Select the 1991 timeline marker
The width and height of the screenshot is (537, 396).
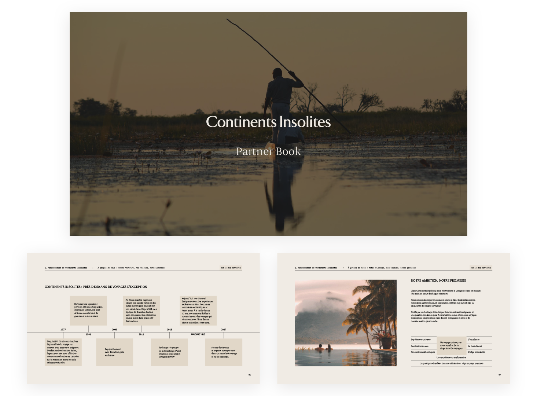(88, 334)
